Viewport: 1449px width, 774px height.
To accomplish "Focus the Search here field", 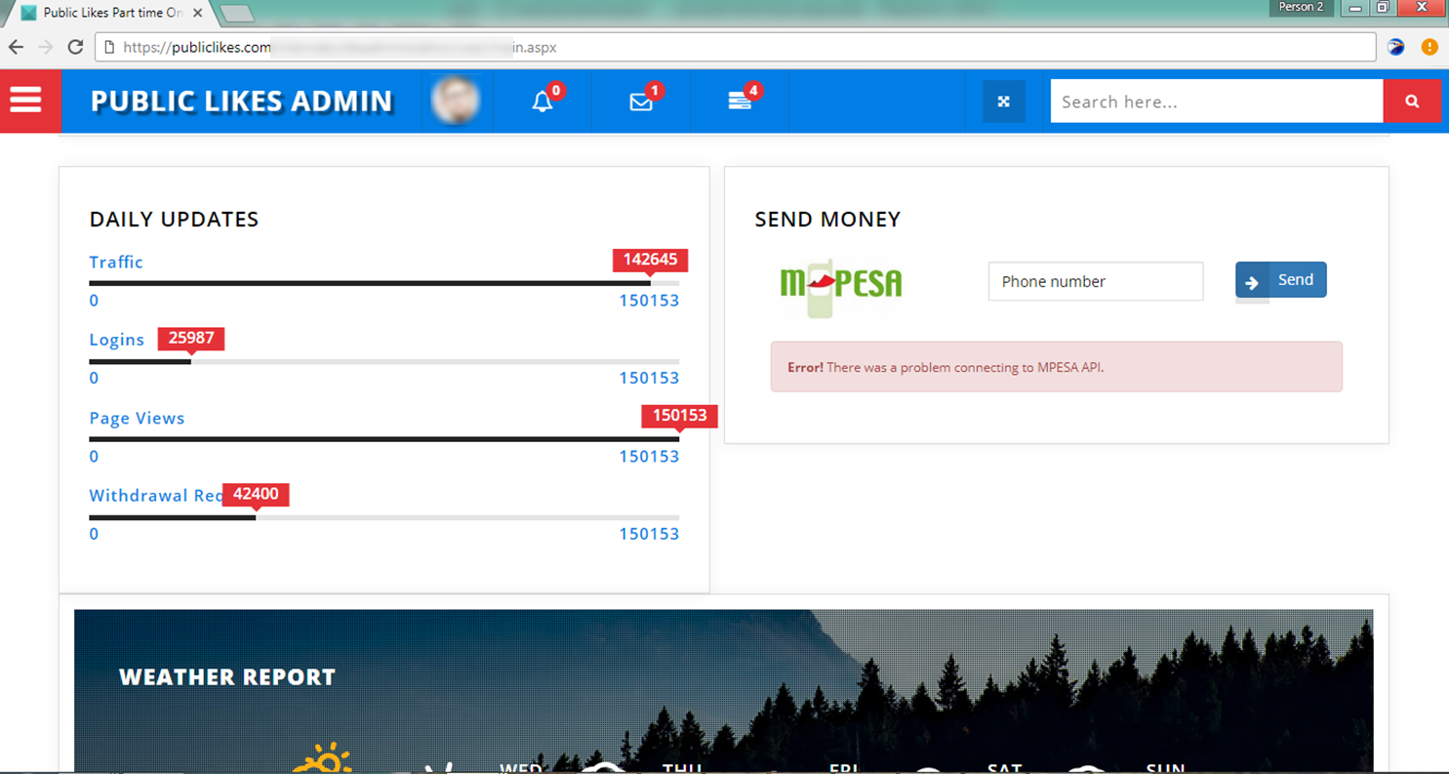I will tap(1217, 102).
